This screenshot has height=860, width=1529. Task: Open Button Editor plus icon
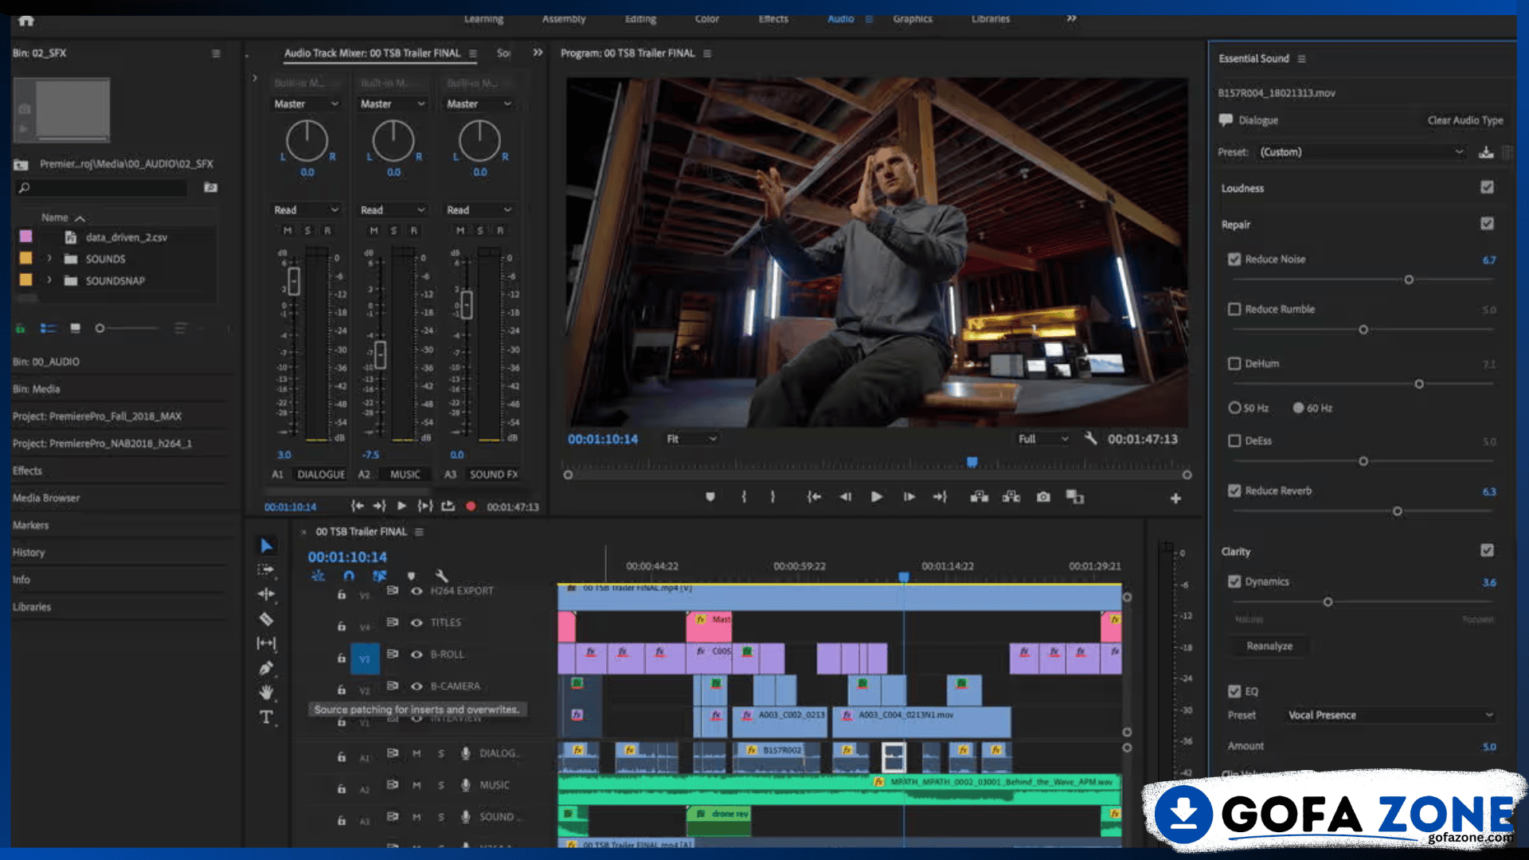click(1175, 498)
